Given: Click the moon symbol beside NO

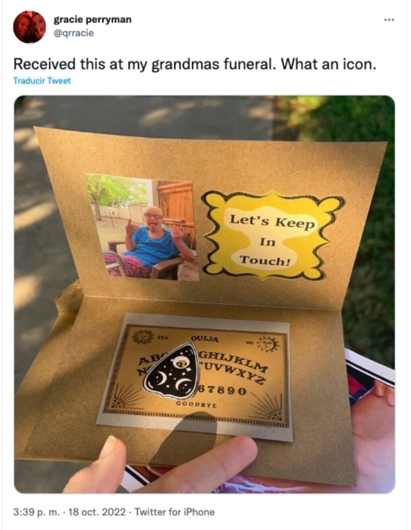Looking at the screenshot, I should pos(267,345).
